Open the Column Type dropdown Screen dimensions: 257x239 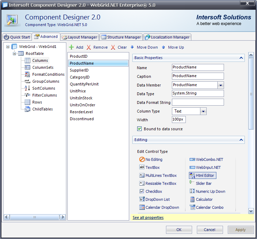(203, 111)
